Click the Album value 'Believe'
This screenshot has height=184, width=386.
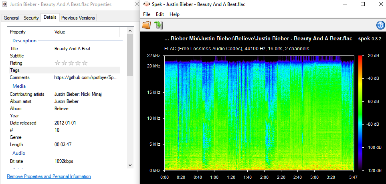[61, 109]
